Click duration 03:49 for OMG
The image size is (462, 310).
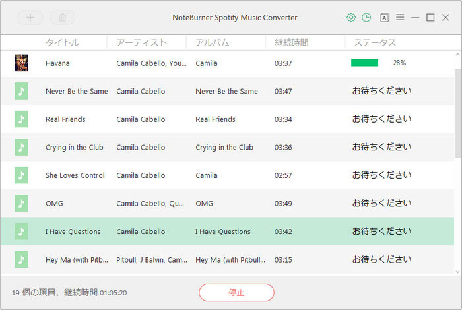(x=283, y=204)
